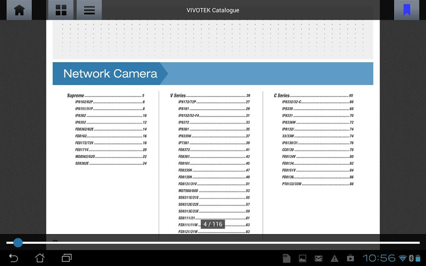The width and height of the screenshot is (426, 266).
Task: Select the IP8362 entry
Action: (111, 115)
